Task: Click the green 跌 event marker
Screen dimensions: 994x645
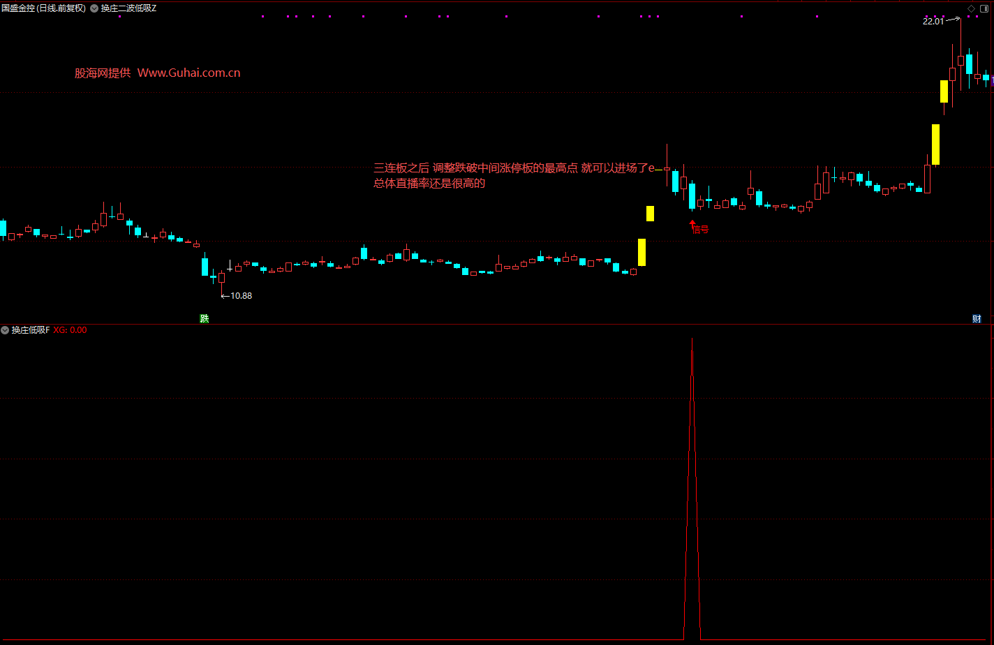Action: coord(204,318)
